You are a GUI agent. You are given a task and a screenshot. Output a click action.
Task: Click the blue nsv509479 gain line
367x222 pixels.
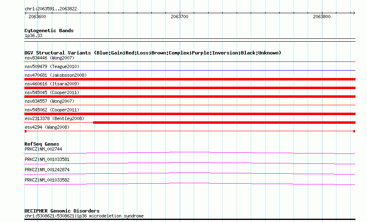pos(190,70)
